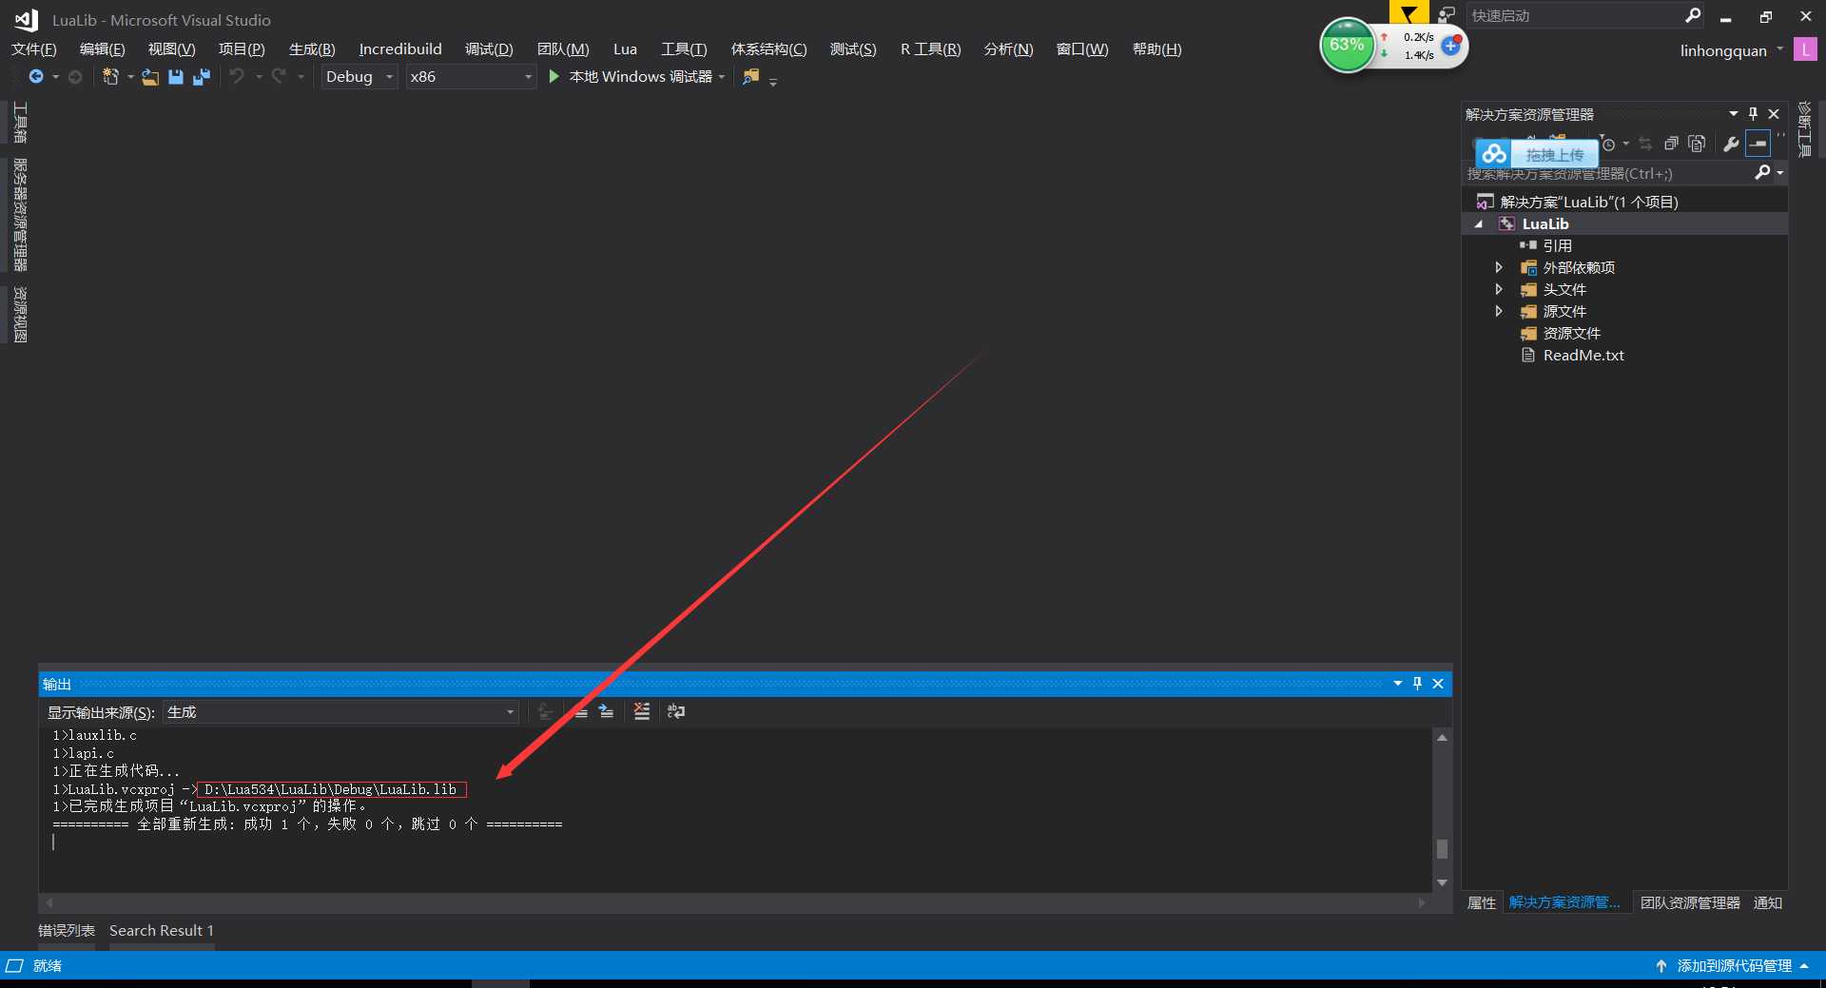Pin the Solution Explorer panel

pos(1753,114)
